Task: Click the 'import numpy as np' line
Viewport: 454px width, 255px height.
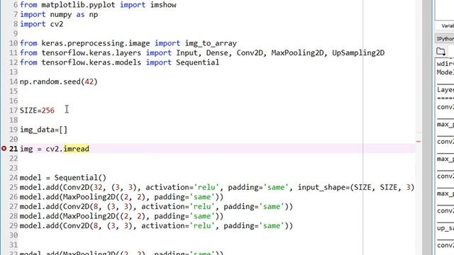Action: pos(59,14)
